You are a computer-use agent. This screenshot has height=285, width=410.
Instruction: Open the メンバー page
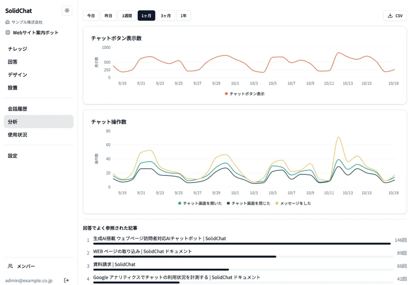pyautogui.click(x=39, y=266)
